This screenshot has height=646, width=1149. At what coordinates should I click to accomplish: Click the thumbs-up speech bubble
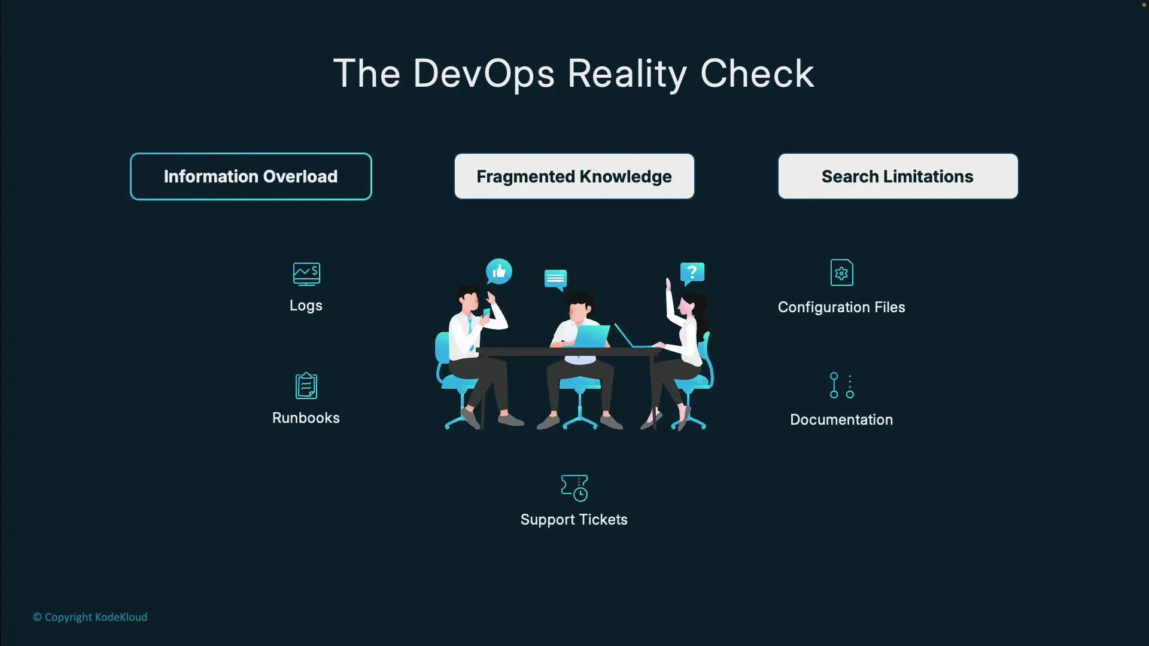coord(499,272)
